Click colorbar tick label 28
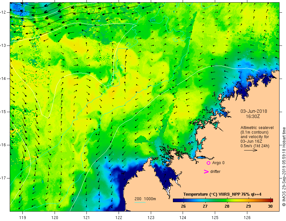Image resolution: width=286 pixels, height=221 pixels. tap(227, 206)
